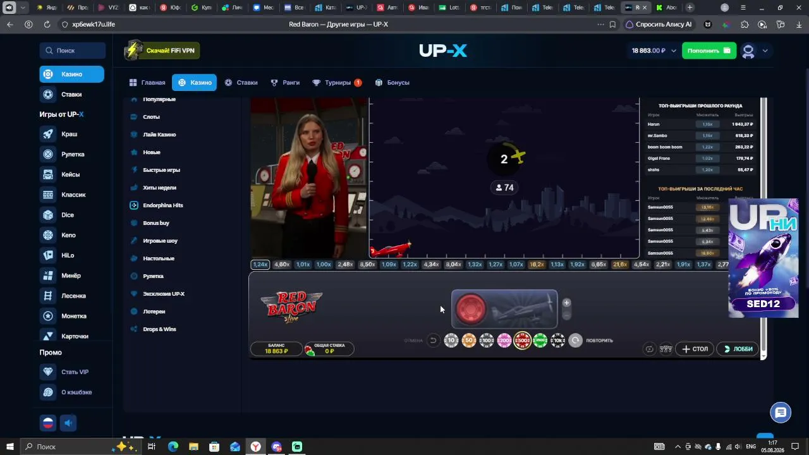Bookmark this page with the bookmark icon
809x455 pixels.
coord(612,25)
